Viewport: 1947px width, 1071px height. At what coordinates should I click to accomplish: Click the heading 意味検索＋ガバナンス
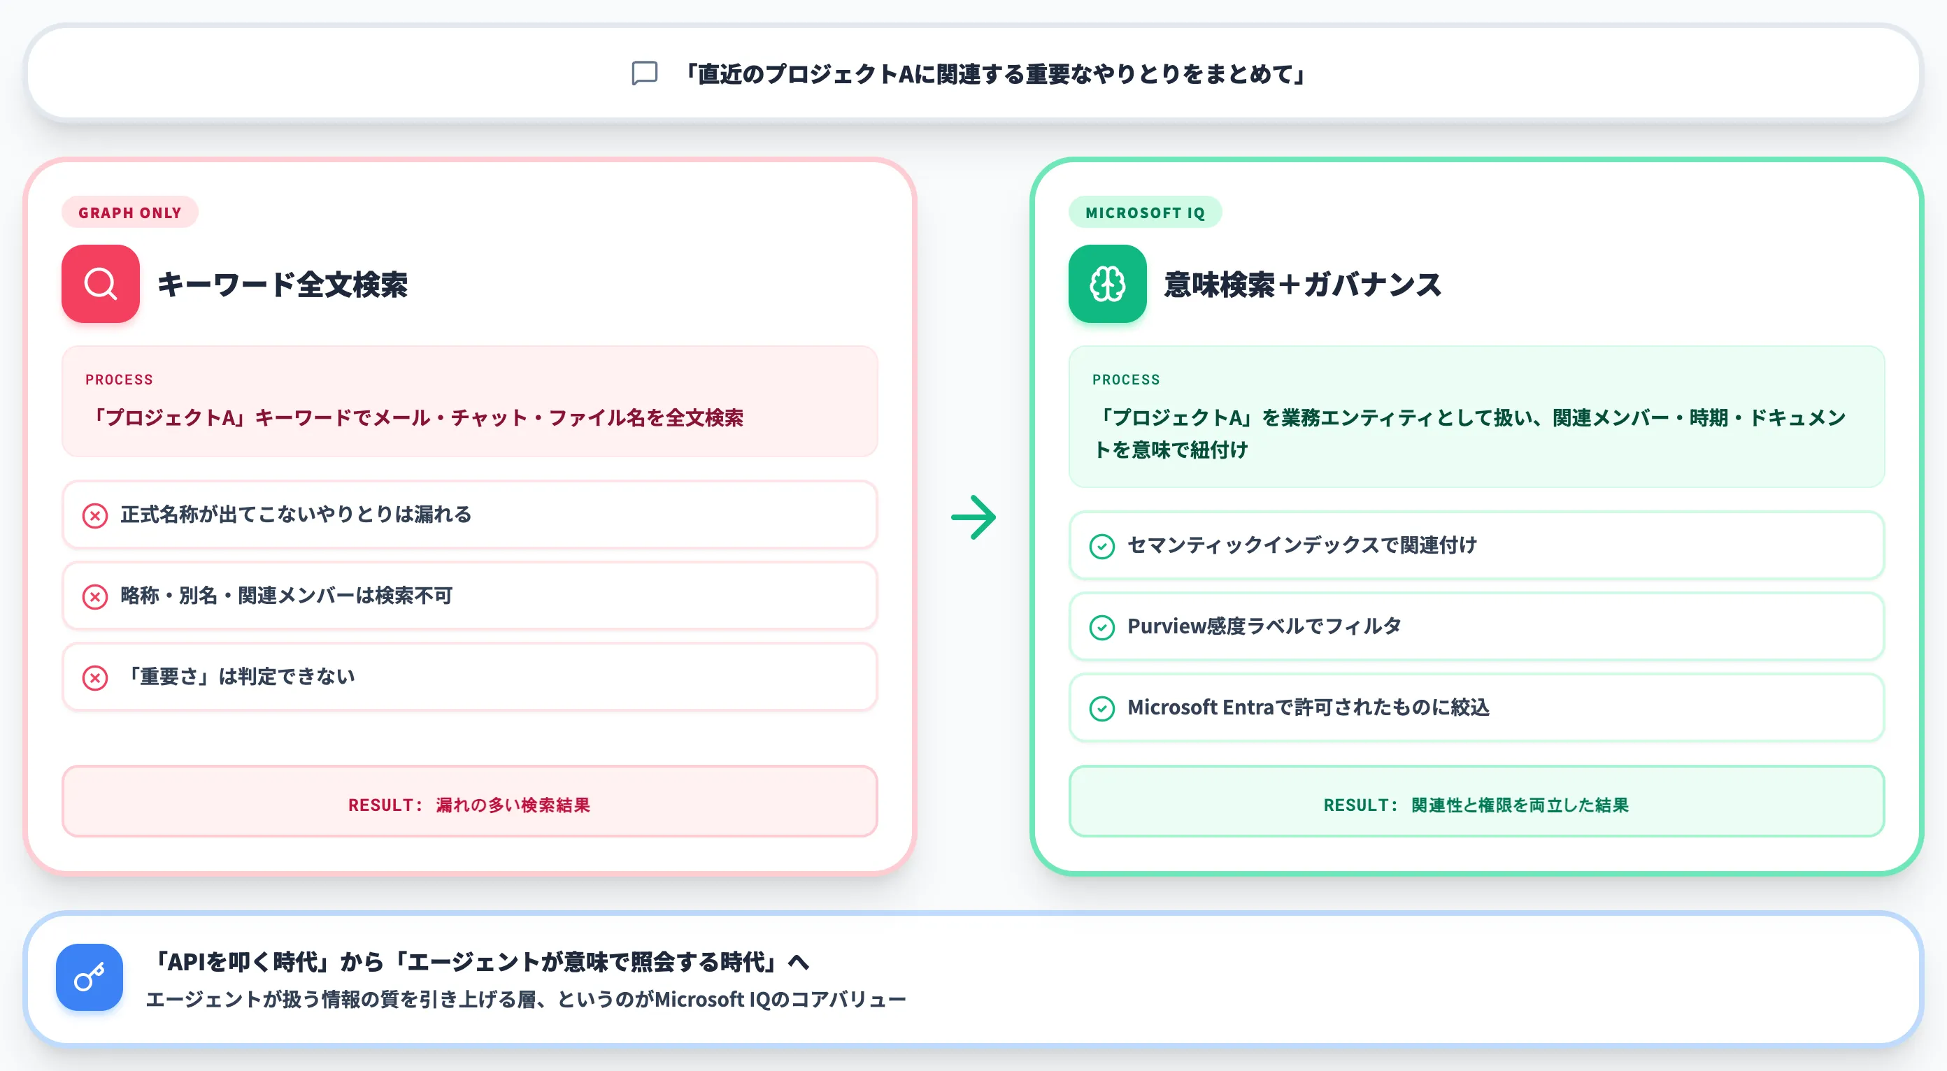point(1303,285)
